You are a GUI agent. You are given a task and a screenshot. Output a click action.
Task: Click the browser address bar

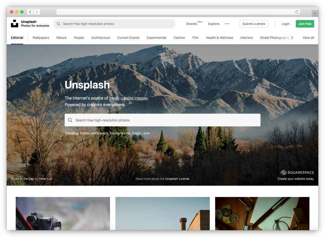[178, 12]
